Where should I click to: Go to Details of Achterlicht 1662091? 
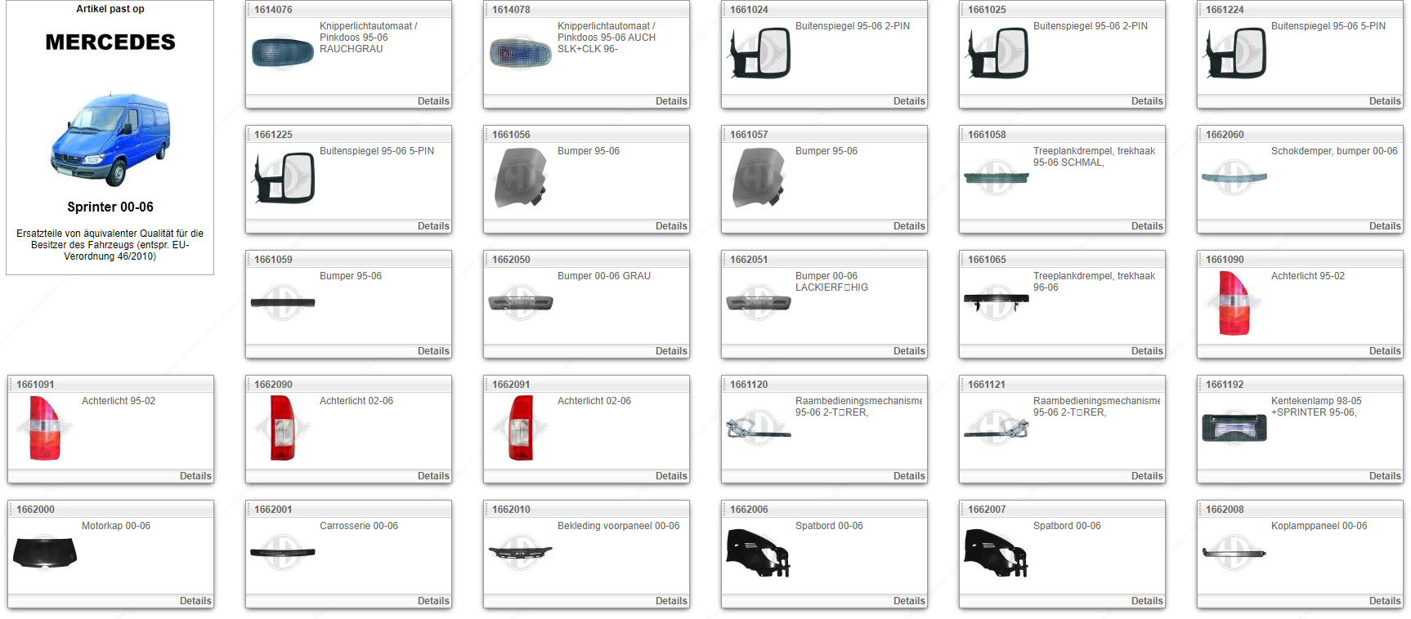tap(671, 476)
